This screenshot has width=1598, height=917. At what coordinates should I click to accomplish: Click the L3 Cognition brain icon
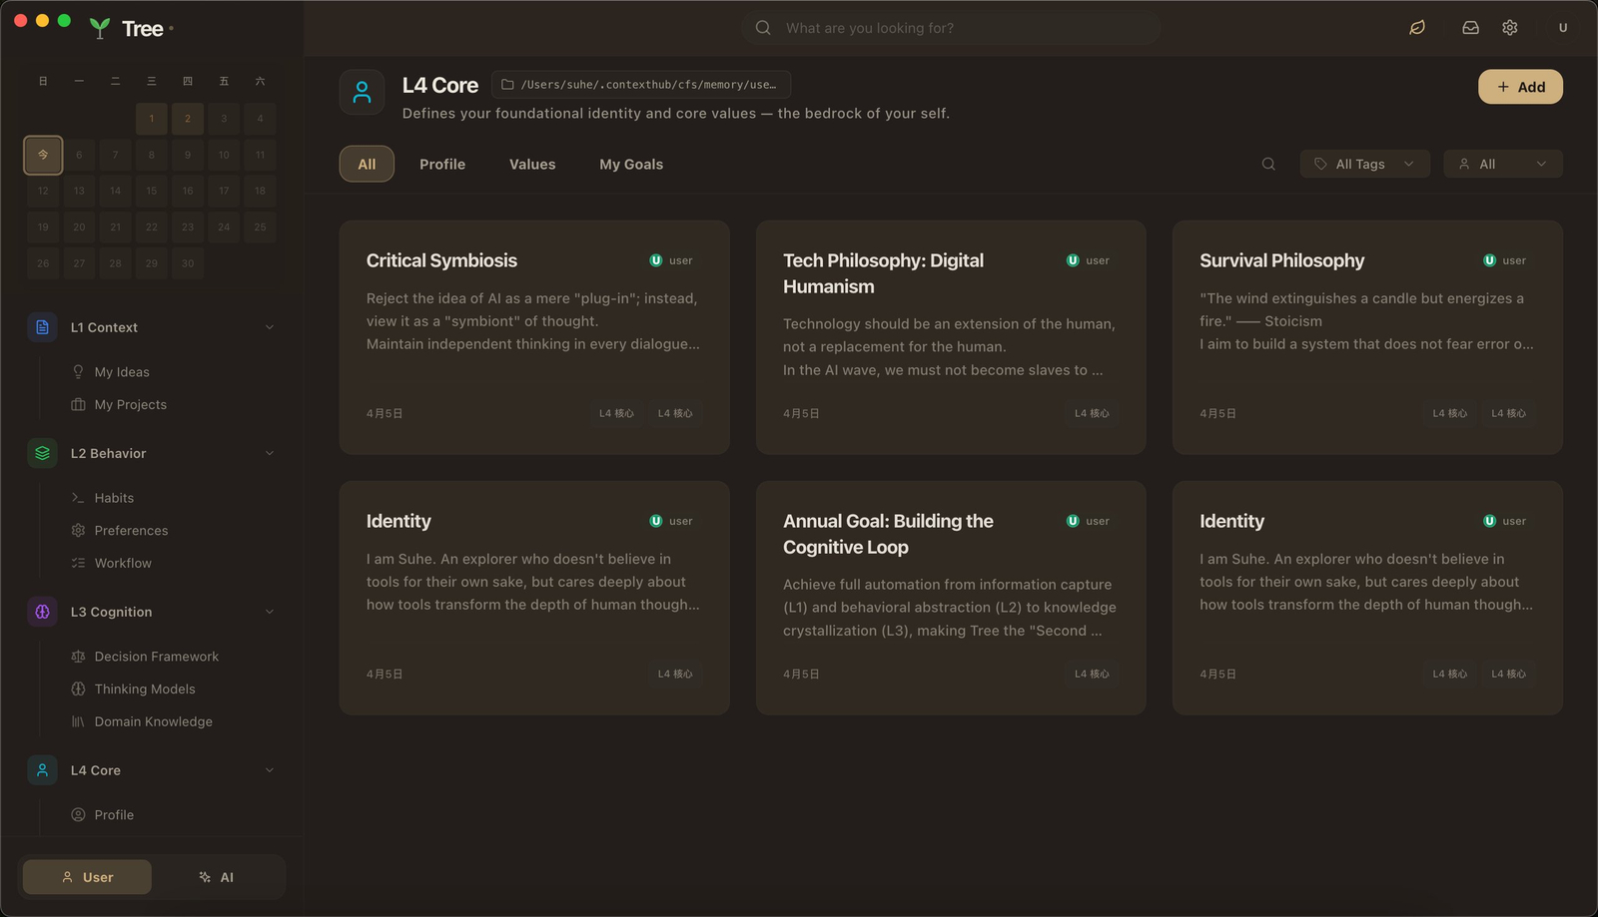(42, 612)
